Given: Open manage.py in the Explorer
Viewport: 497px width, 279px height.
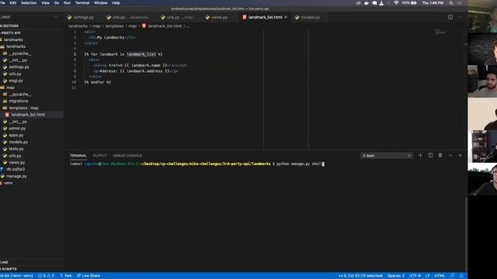Looking at the screenshot, I should pos(16,176).
